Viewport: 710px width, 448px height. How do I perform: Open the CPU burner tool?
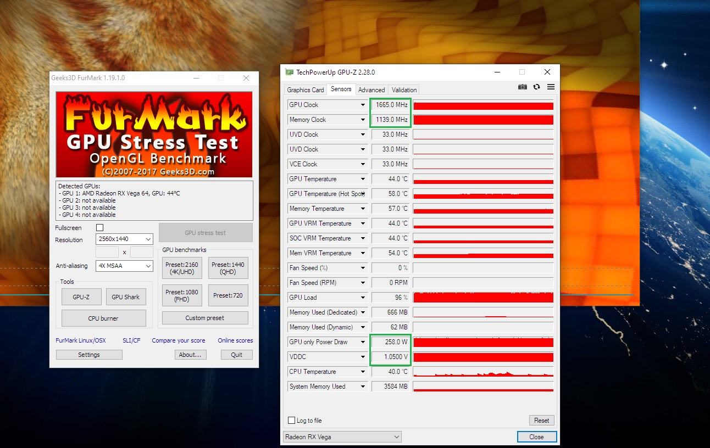(103, 318)
